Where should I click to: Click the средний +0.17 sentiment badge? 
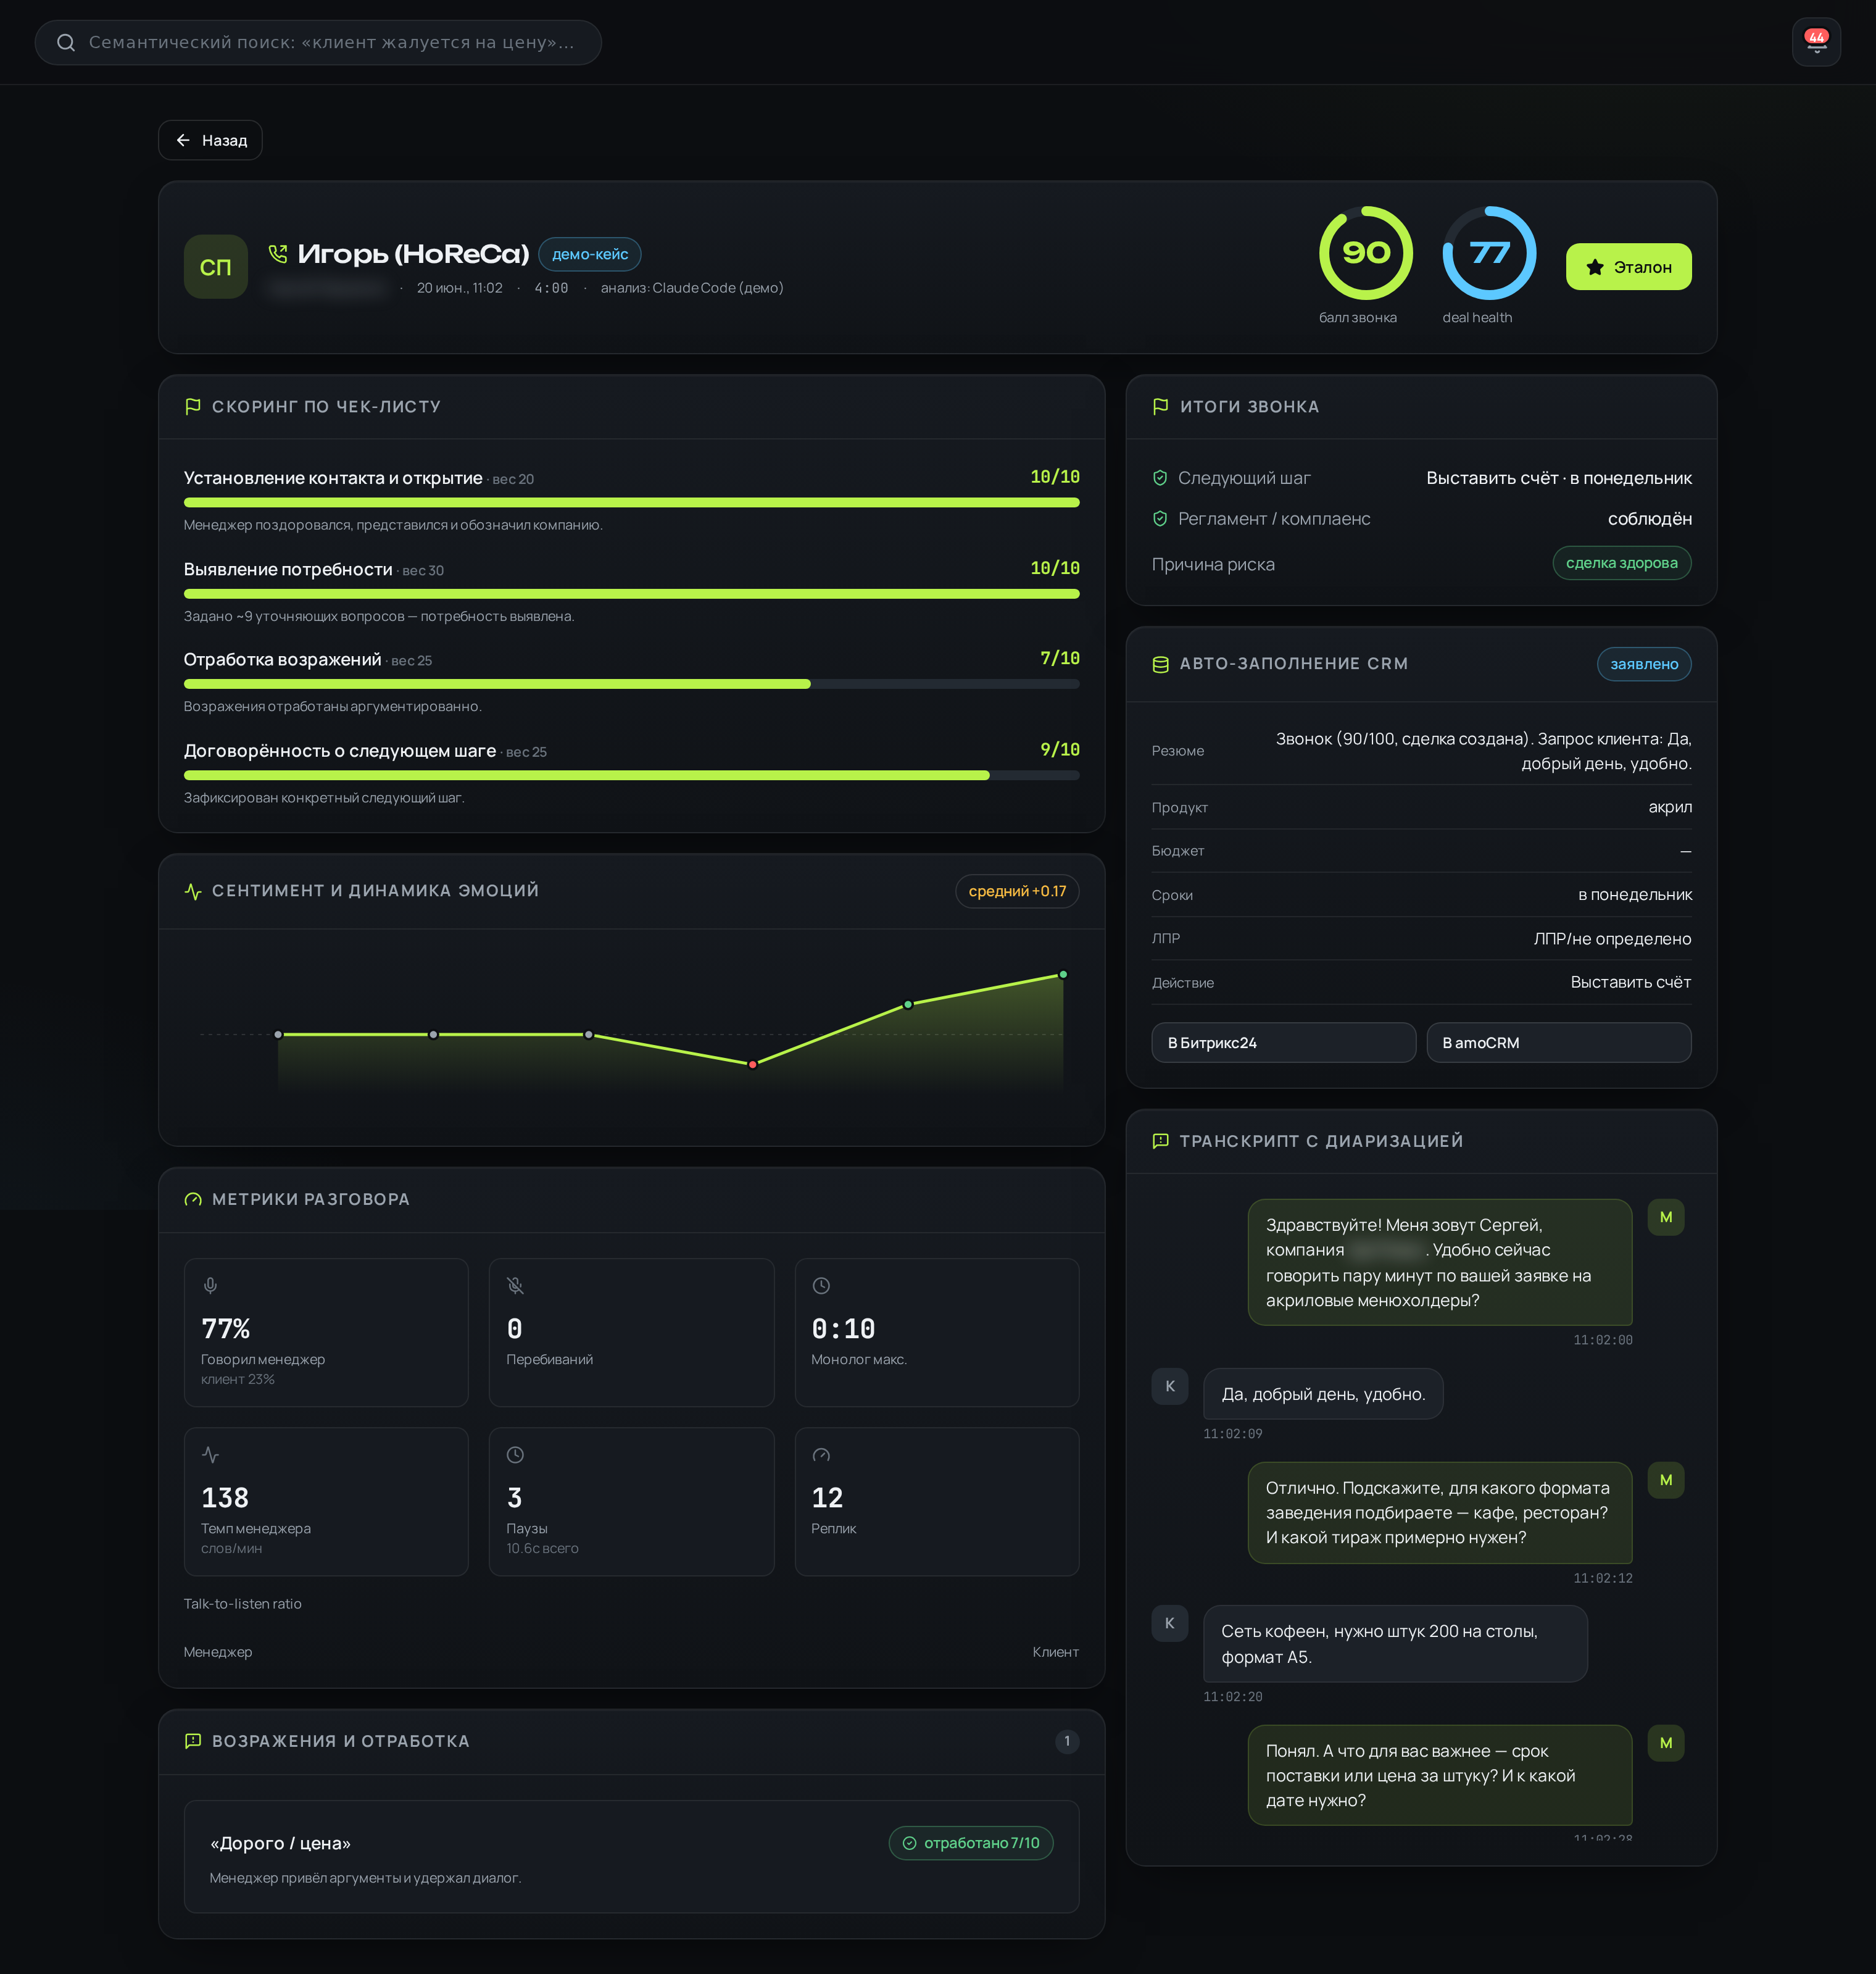click(1017, 891)
